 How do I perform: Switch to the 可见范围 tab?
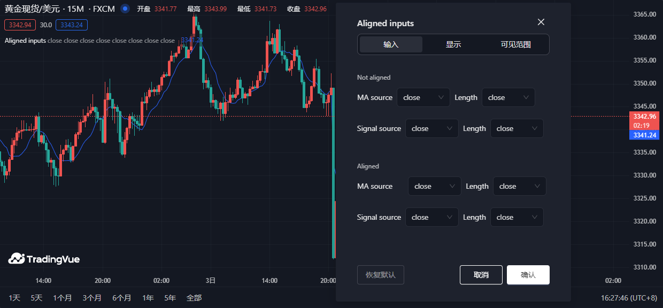515,44
